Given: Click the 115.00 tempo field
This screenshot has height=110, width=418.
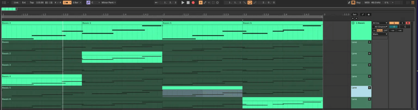Looking at the screenshot, I should [40, 2].
